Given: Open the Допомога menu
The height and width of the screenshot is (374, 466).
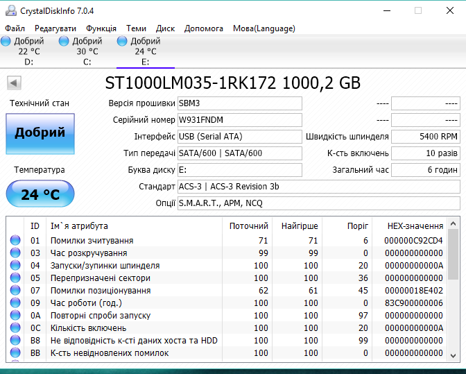Looking at the screenshot, I should (x=204, y=28).
